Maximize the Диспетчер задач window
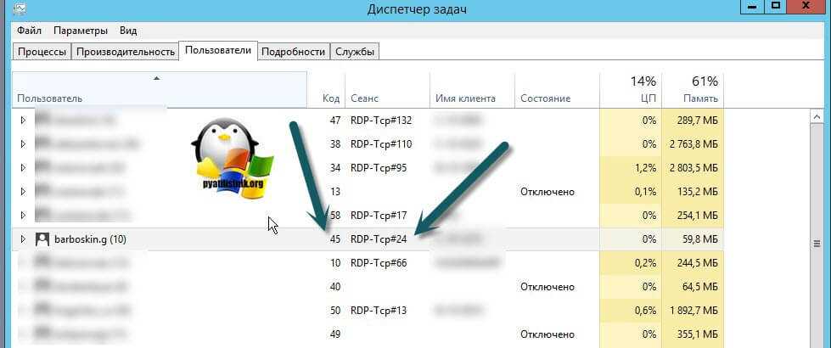Image resolution: width=831 pixels, height=348 pixels. click(776, 5)
